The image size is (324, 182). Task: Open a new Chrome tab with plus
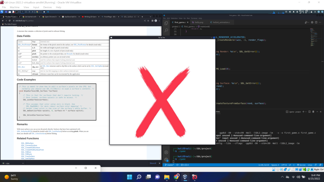click(x=142, y=17)
